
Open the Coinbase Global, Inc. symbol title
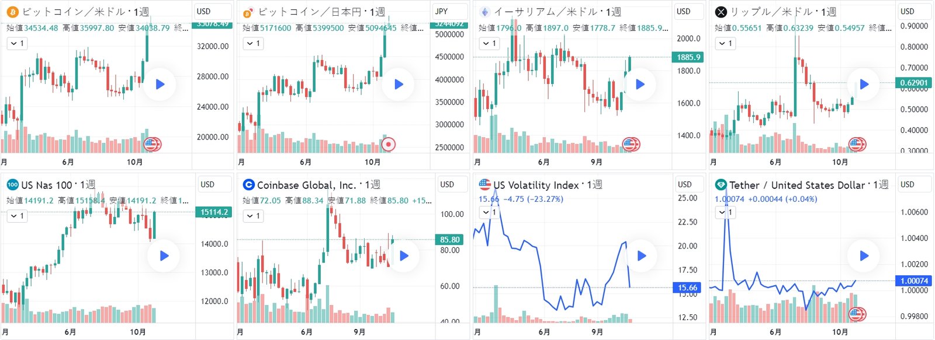(x=306, y=185)
